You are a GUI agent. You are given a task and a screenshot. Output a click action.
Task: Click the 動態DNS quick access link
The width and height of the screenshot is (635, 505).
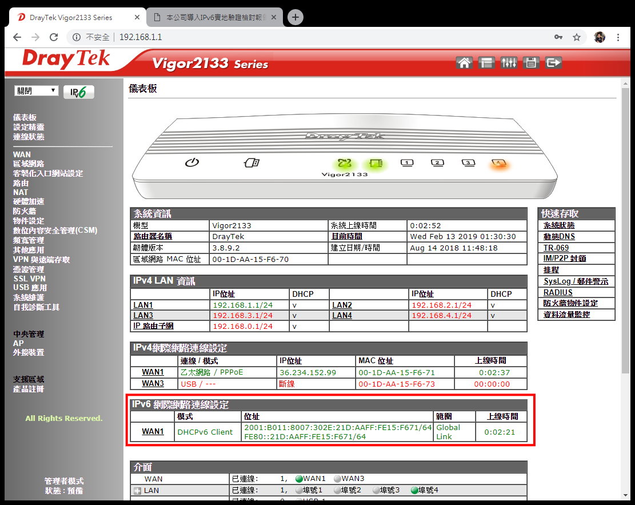click(x=559, y=236)
